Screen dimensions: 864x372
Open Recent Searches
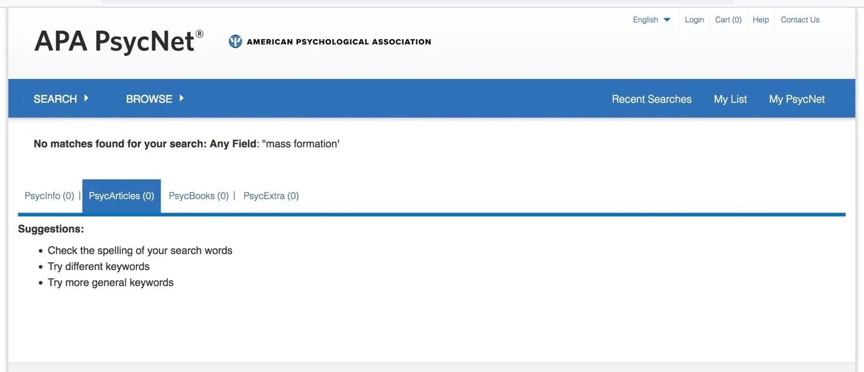pos(651,99)
